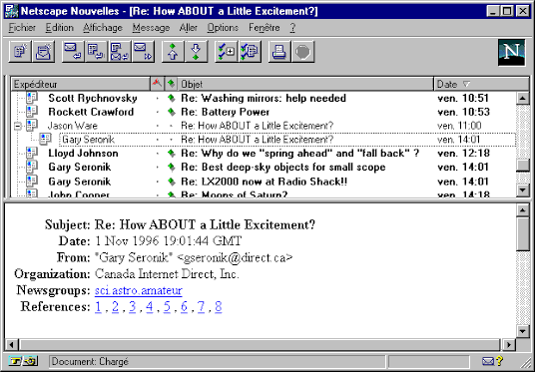The height and width of the screenshot is (372, 535).
Task: Click the message icon beside Rockett Crawford
Action: pos(32,112)
